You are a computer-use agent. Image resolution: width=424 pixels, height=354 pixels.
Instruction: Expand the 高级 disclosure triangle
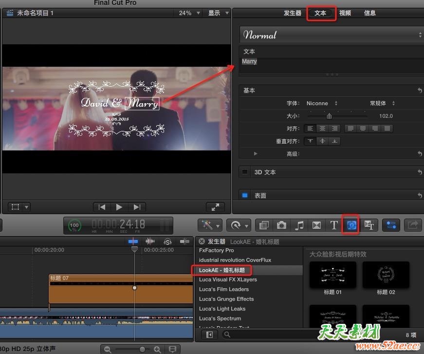[256, 154]
